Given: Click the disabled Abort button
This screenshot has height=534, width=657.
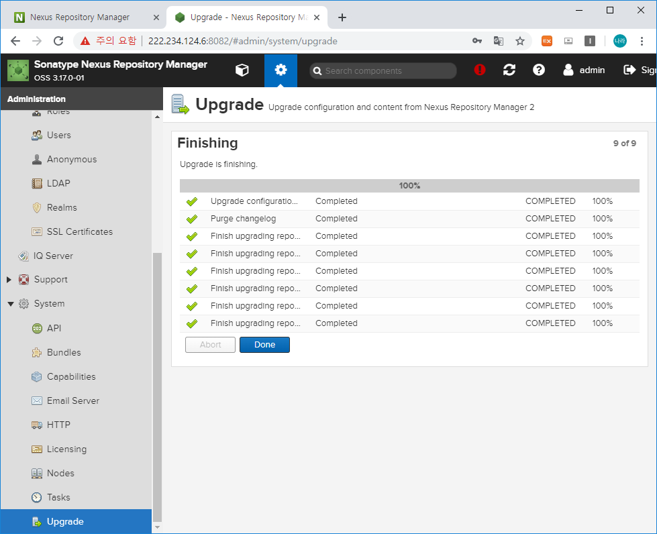Looking at the screenshot, I should [210, 345].
